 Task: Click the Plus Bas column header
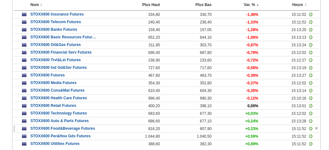point(203,5)
